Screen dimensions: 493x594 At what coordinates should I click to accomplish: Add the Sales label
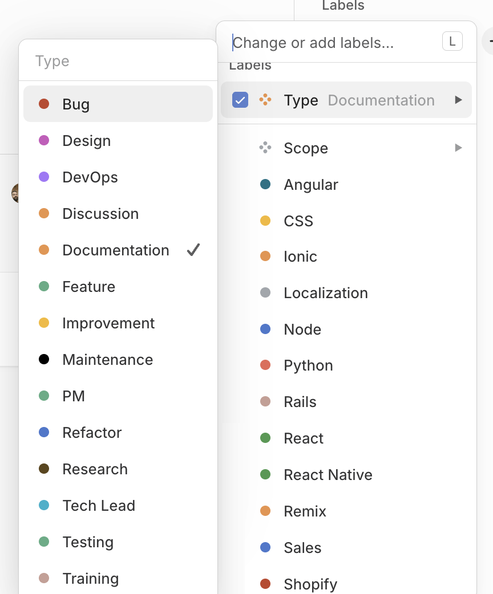tap(346, 547)
